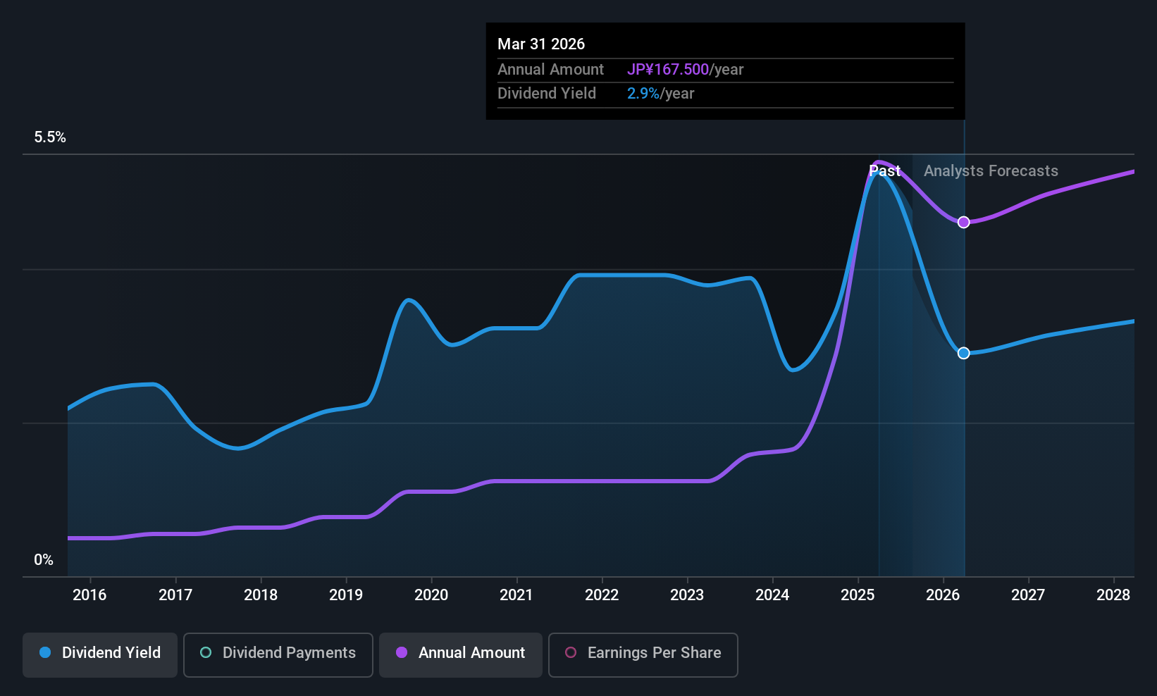Select the blue Dividend Yield data point marker
The width and height of the screenshot is (1157, 696).
click(963, 353)
